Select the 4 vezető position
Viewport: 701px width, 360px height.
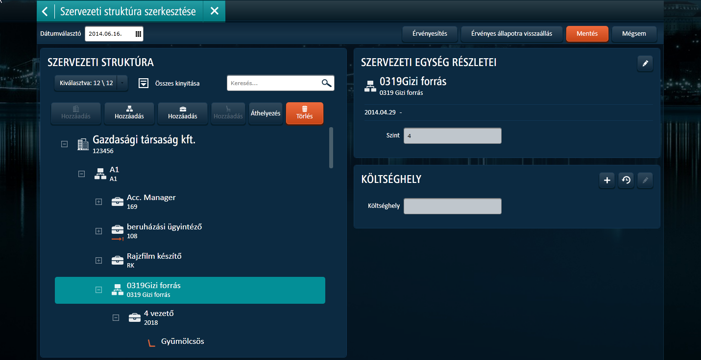[x=190, y=318]
